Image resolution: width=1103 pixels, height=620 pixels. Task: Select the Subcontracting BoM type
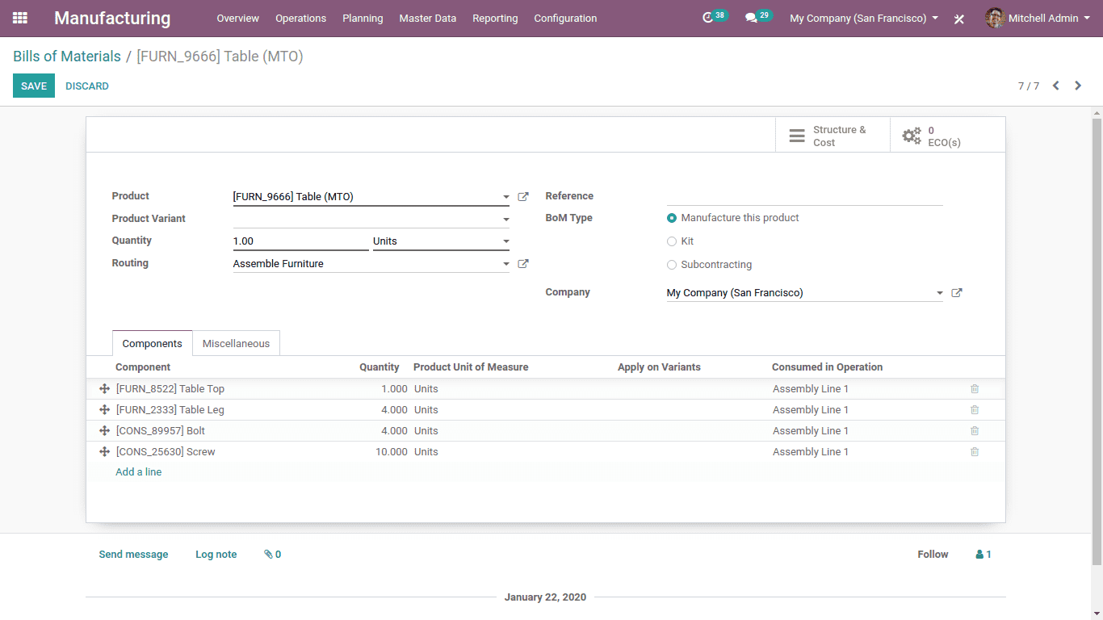[x=672, y=265]
